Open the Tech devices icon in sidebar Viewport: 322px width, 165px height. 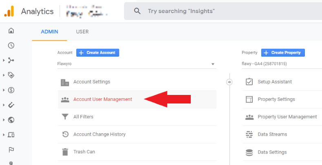(x=11, y=135)
